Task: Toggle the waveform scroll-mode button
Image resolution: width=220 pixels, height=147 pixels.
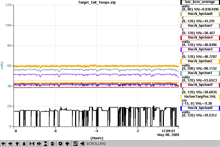Action: coord(75,144)
